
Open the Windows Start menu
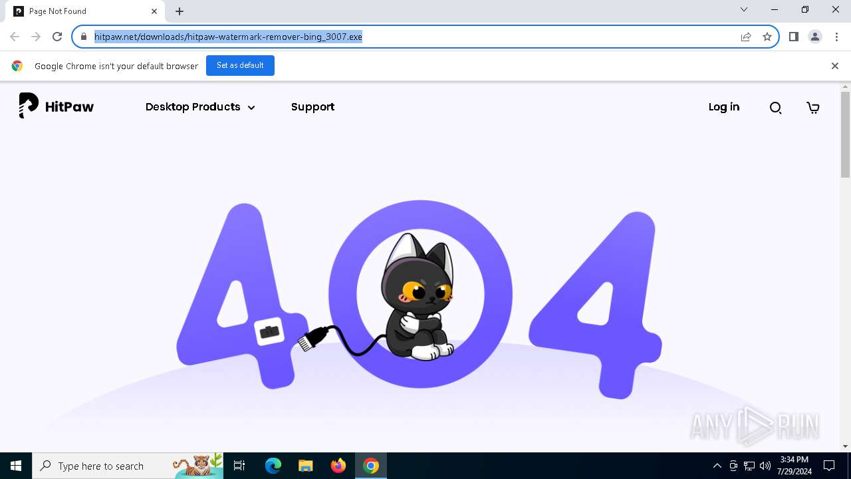click(16, 466)
